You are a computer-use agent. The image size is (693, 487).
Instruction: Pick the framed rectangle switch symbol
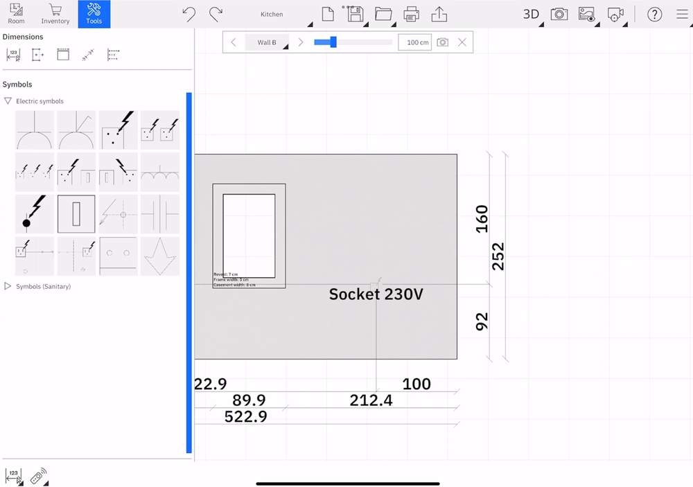76,214
